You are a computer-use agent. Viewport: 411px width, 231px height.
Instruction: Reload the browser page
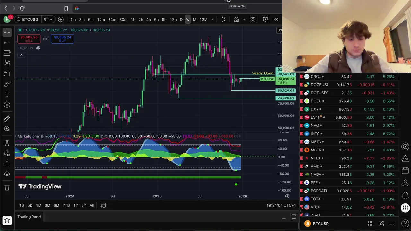pos(22,8)
